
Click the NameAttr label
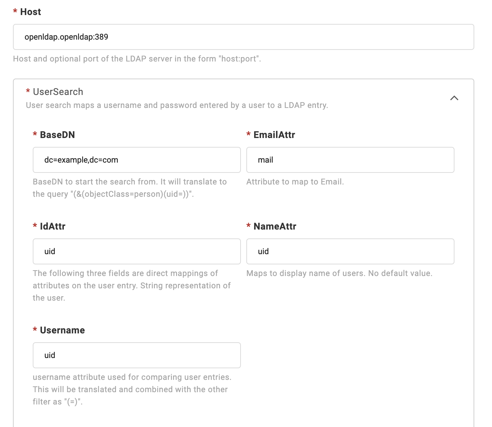[275, 226]
